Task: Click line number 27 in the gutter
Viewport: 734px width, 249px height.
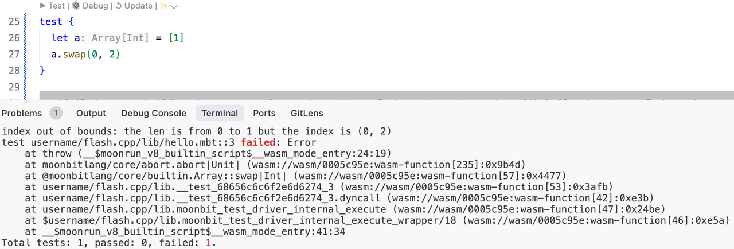Action: coord(14,55)
